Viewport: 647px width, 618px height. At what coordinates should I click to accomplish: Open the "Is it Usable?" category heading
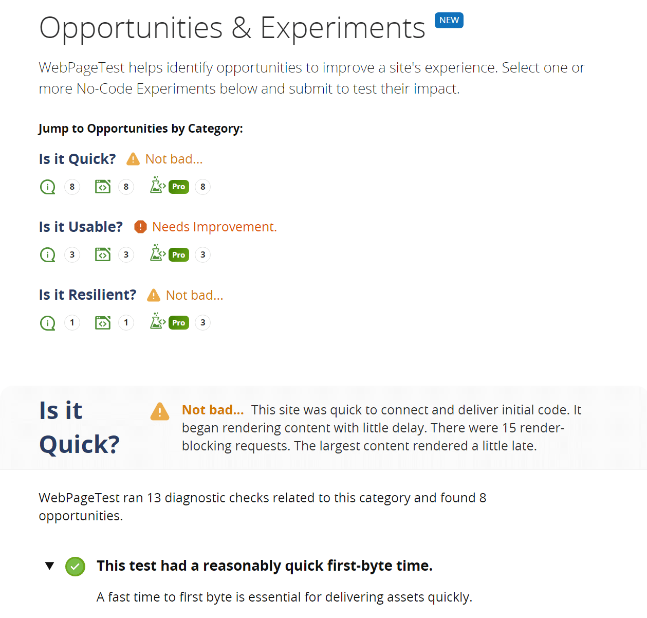[x=81, y=226]
